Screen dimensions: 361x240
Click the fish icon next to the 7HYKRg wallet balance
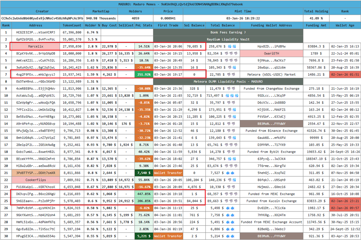coord(228,214)
